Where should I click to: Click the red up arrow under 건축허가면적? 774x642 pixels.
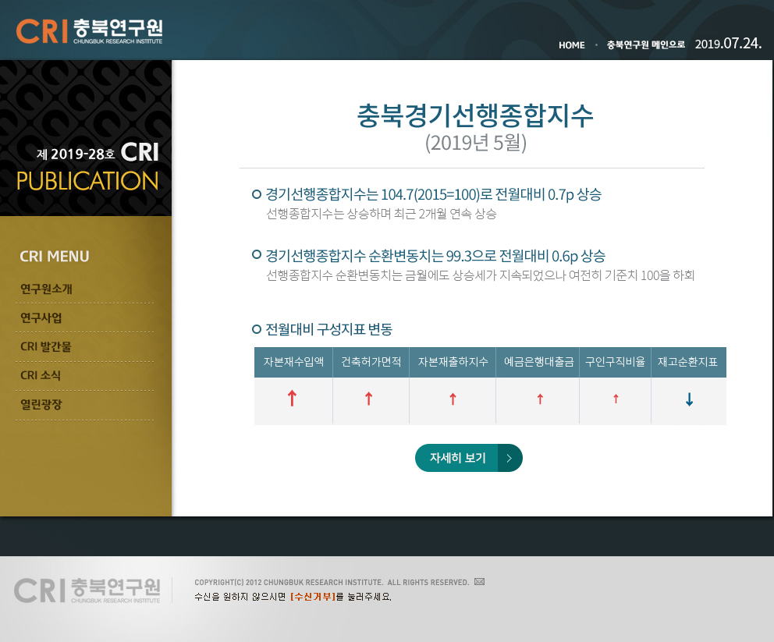(369, 399)
